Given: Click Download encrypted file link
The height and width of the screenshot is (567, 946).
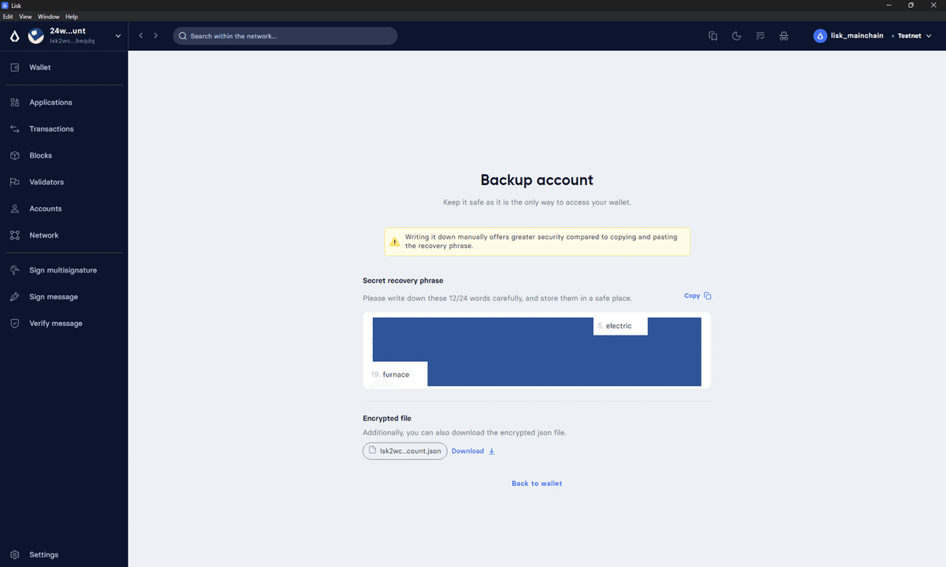Looking at the screenshot, I should point(467,451).
